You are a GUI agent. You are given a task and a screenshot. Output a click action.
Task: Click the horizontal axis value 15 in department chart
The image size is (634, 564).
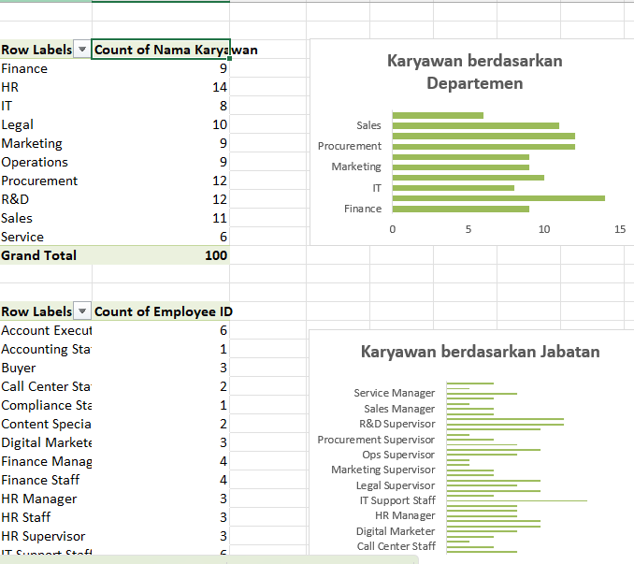click(x=620, y=229)
